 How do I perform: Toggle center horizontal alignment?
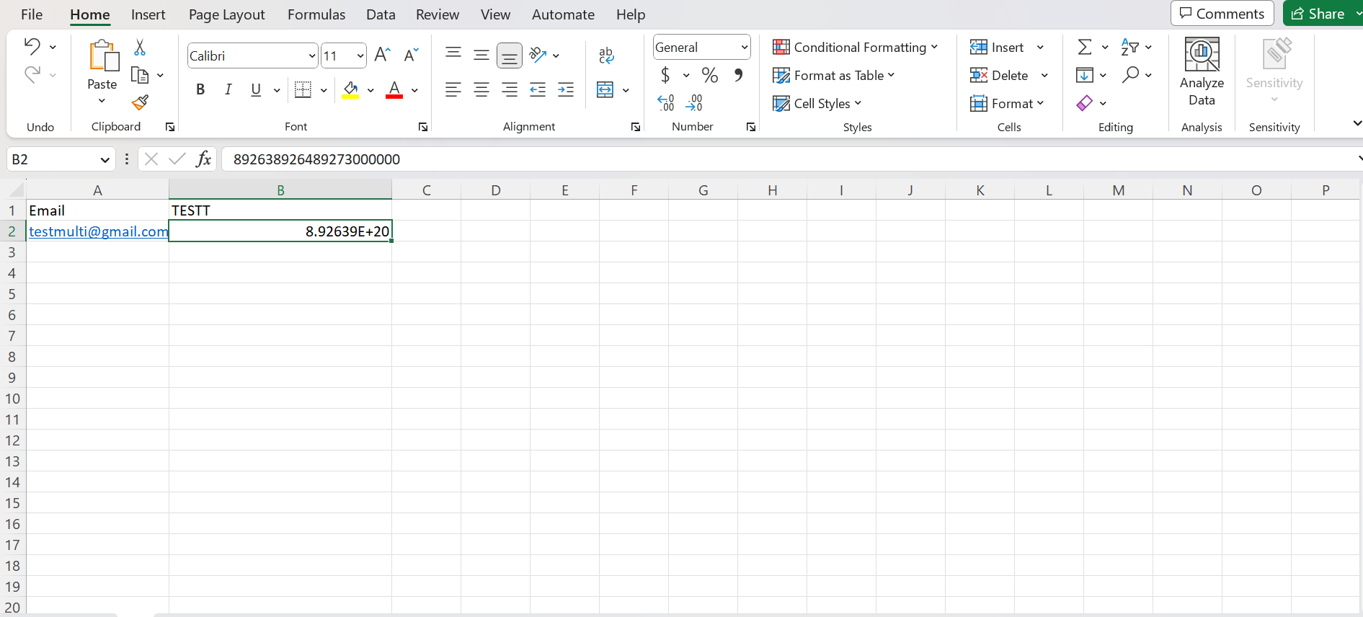481,89
